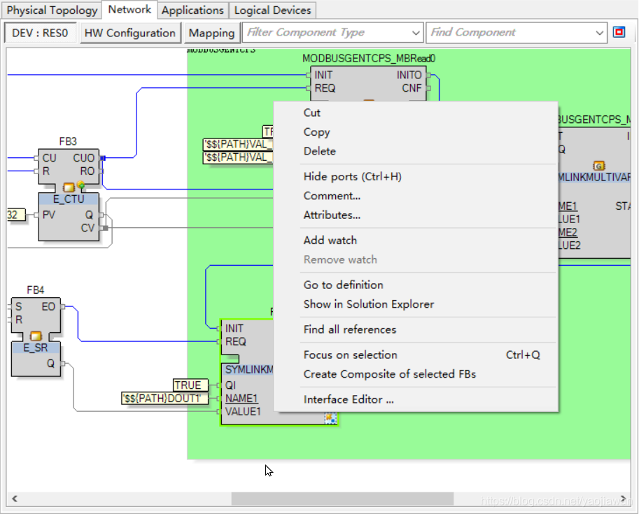Click the horizontal scrollbar thumb
The image size is (639, 514).
(x=342, y=499)
